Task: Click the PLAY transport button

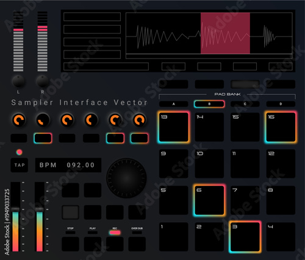Action: [x=93, y=244]
